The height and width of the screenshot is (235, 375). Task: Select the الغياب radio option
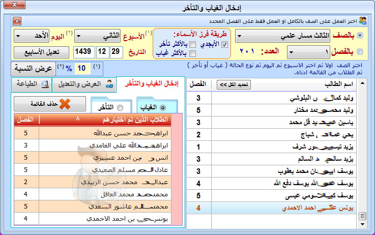tap(163, 108)
